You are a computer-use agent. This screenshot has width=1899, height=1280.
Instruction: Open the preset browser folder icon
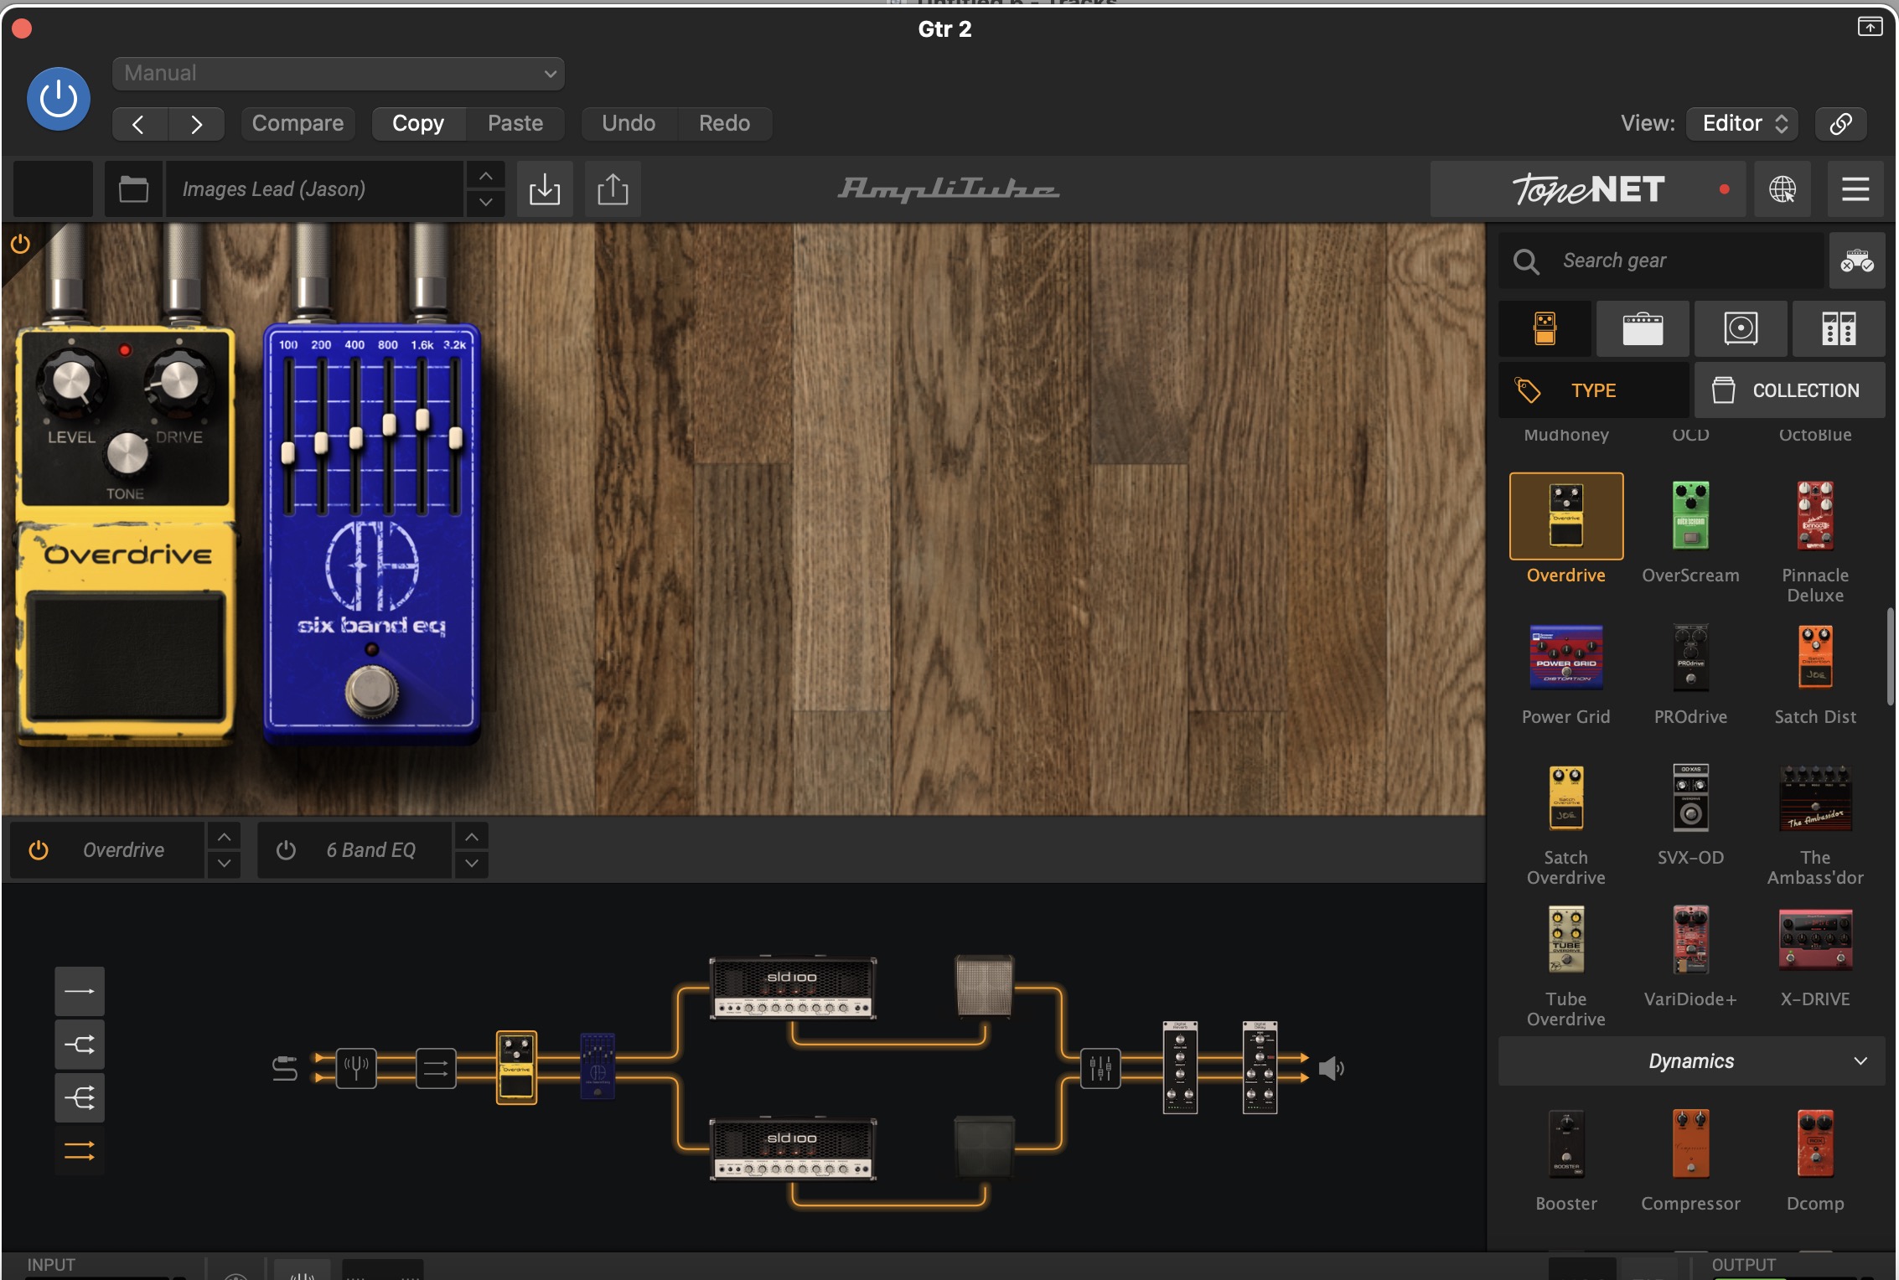coord(133,189)
